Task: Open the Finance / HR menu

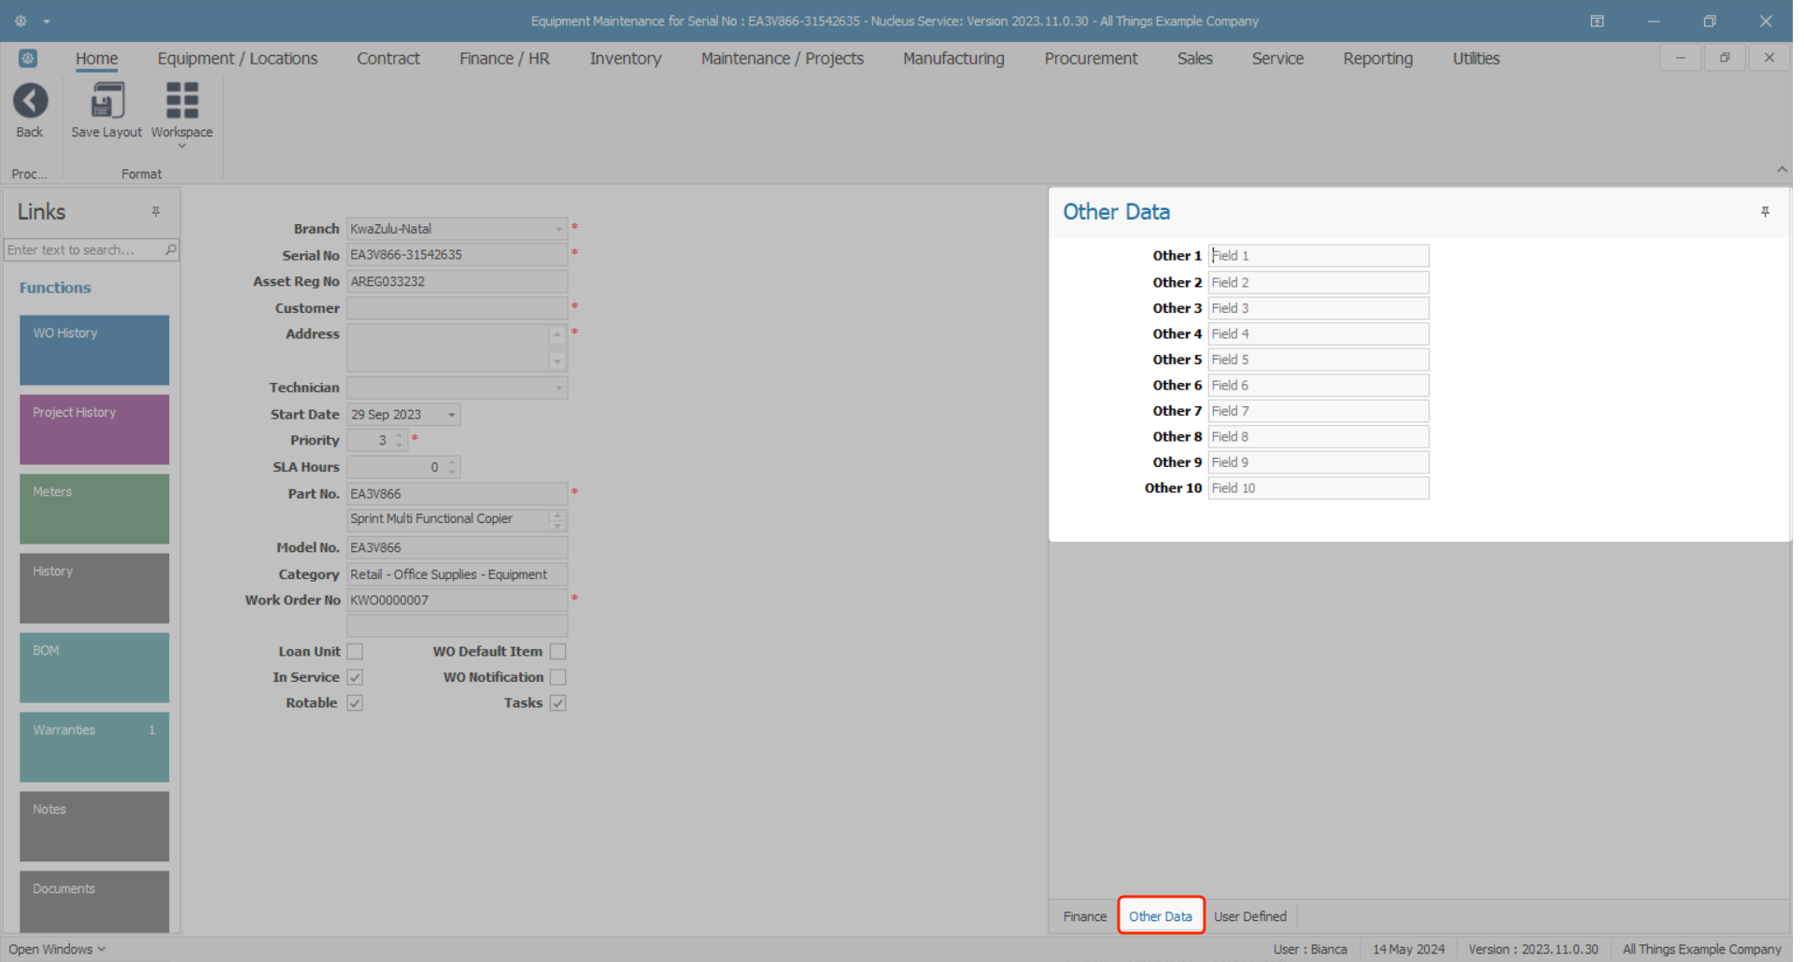Action: point(504,59)
